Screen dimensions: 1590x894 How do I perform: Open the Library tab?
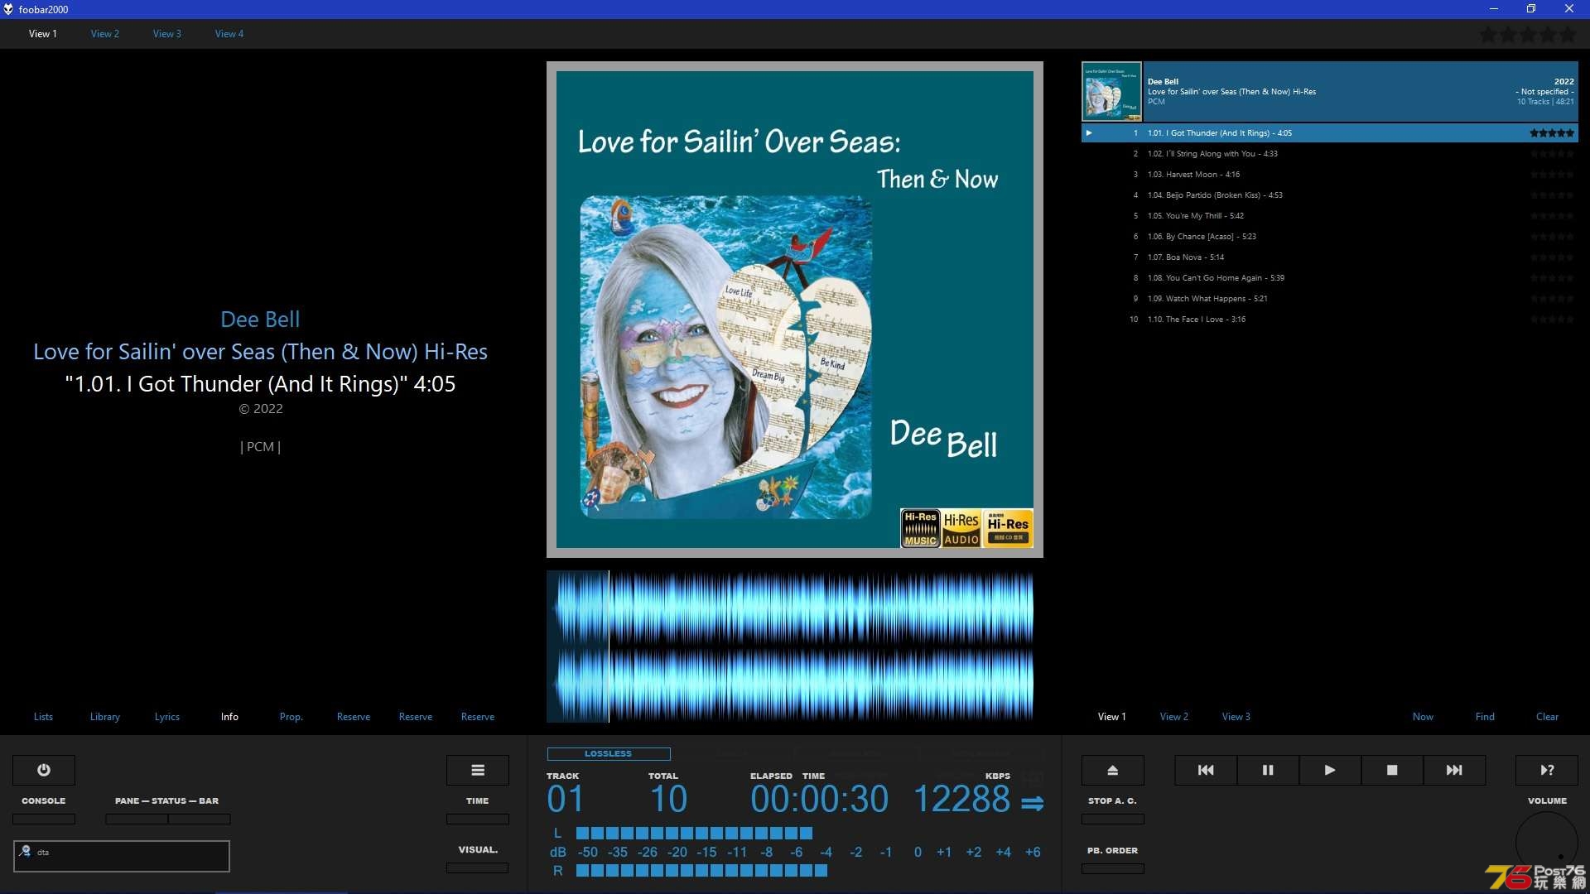point(105,717)
